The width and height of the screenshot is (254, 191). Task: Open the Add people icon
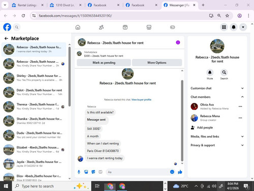tap(193, 127)
